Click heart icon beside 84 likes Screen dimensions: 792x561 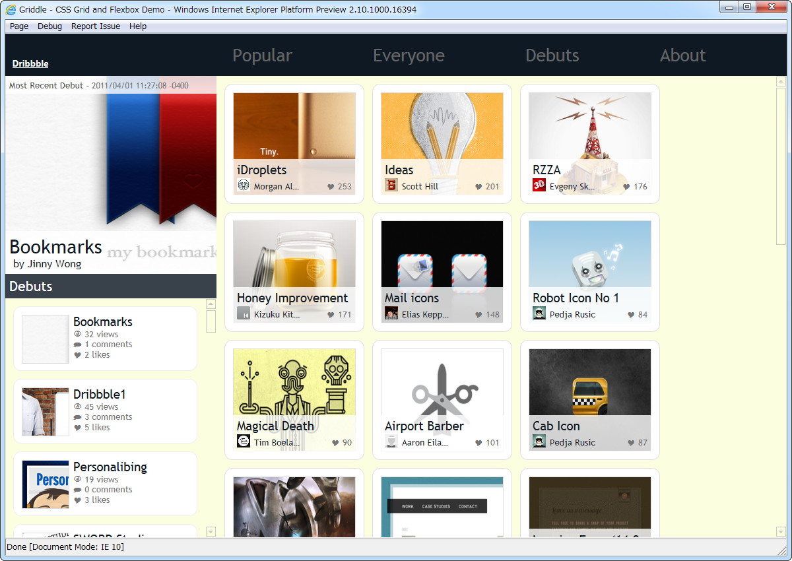click(x=630, y=315)
